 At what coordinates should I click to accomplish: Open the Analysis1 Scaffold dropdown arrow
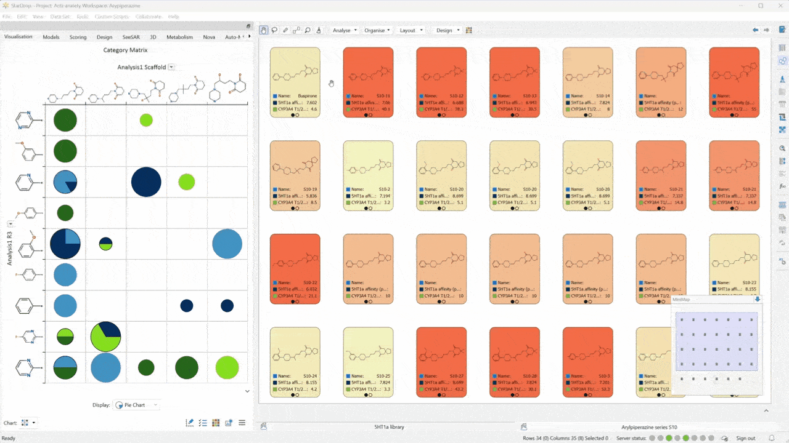171,67
